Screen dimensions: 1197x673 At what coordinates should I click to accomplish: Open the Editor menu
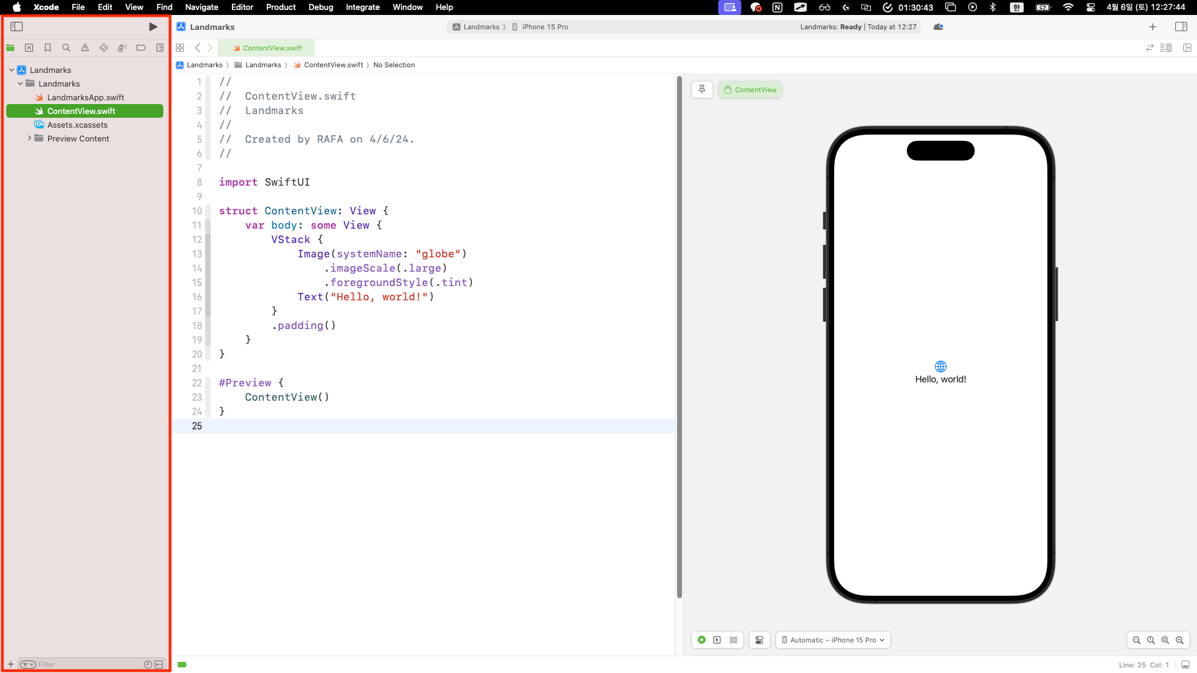tap(242, 7)
